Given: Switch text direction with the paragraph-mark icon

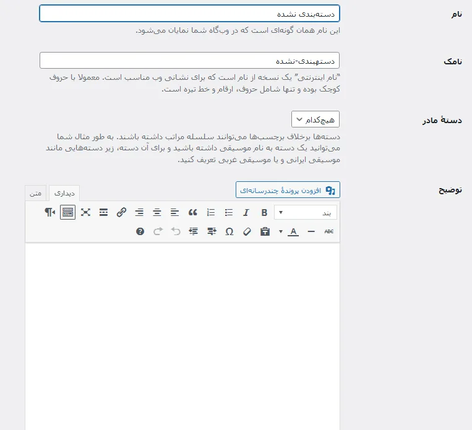Looking at the screenshot, I should point(50,213).
